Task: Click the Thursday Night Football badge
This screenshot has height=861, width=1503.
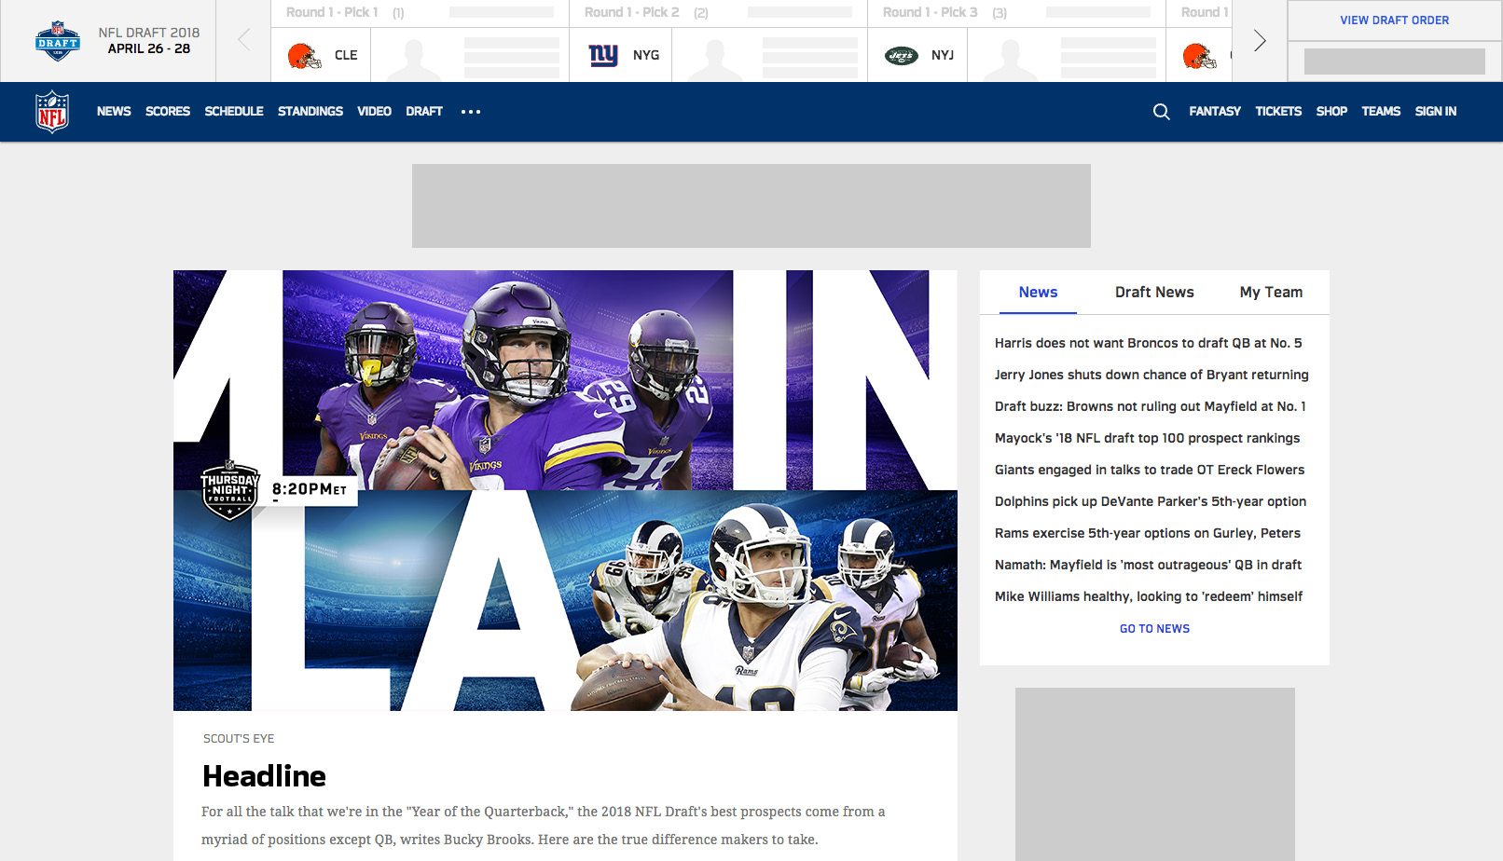Action: [229, 489]
